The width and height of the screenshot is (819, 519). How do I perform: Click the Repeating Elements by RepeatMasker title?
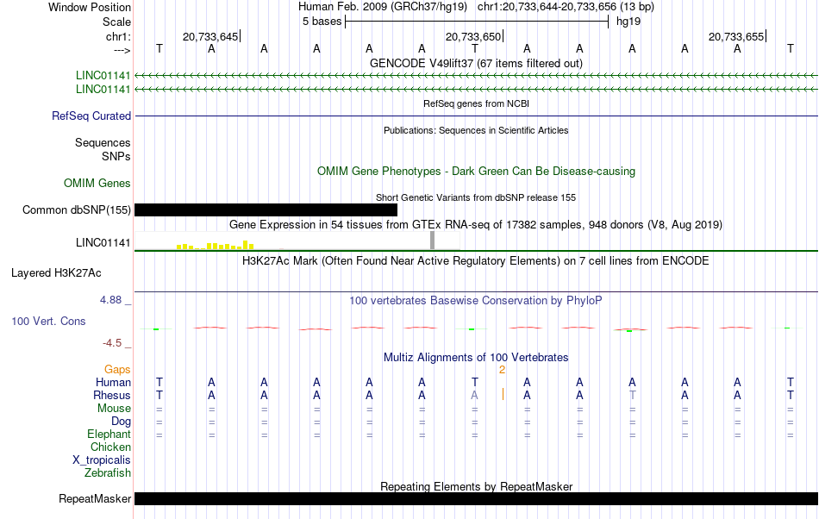(476, 486)
